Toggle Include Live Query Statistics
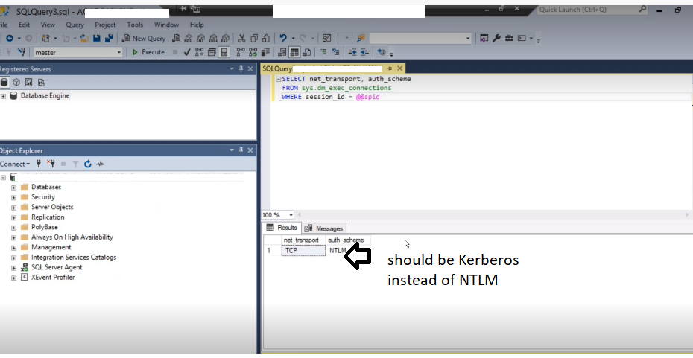 click(x=253, y=52)
